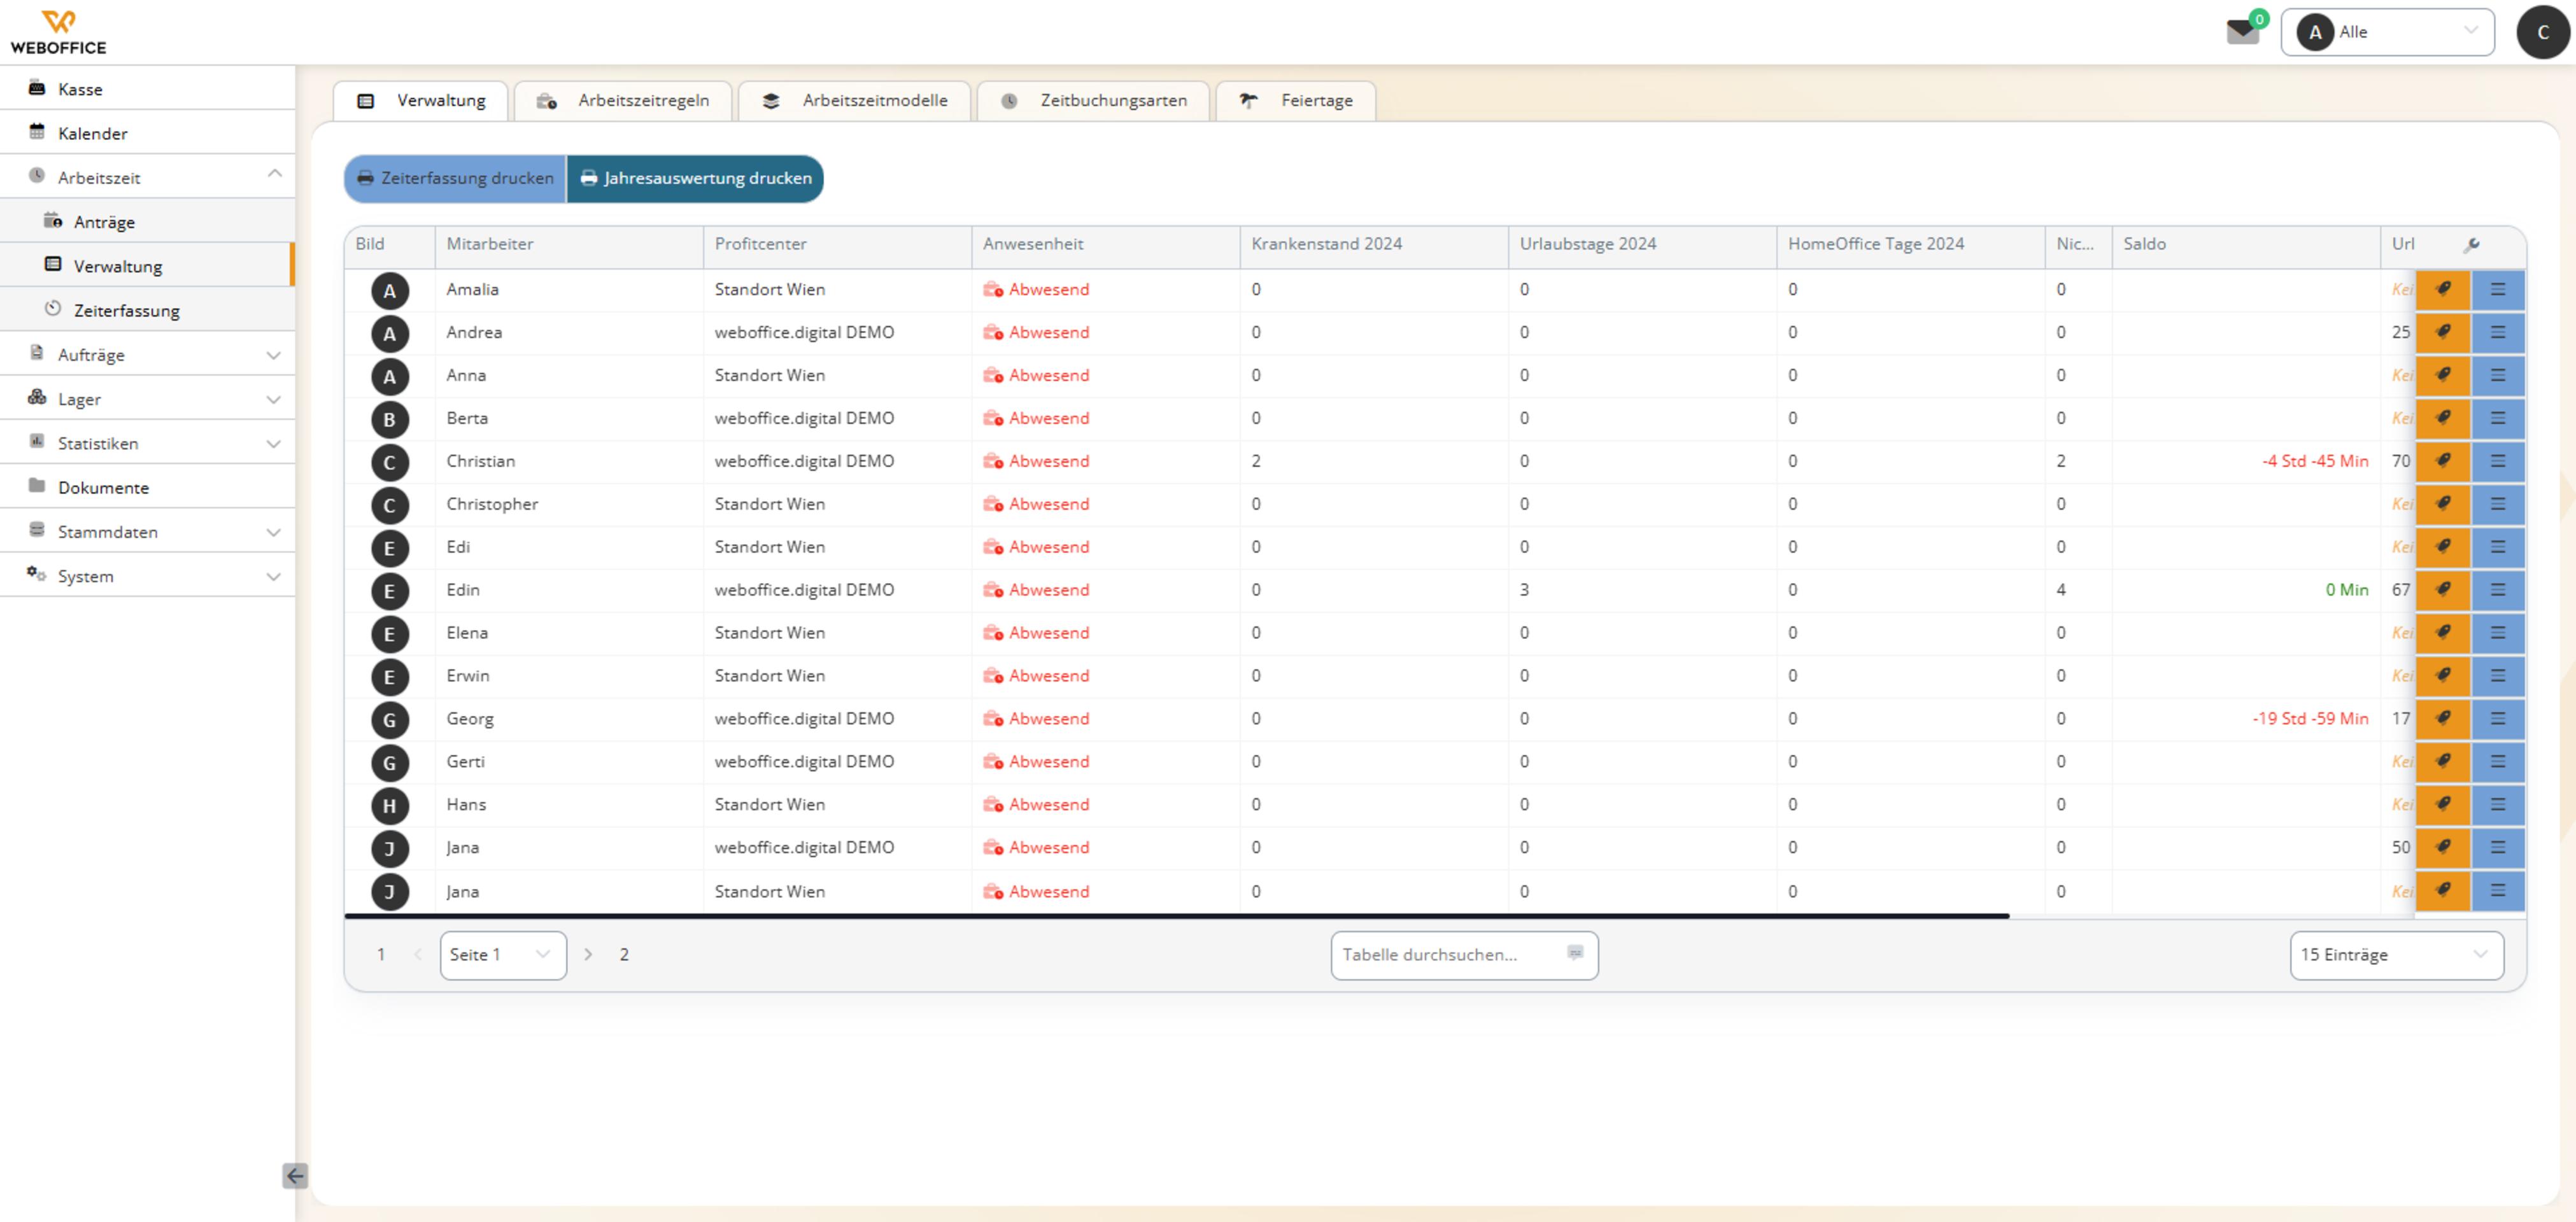Open blue menu icon for Christian
This screenshot has height=1222, width=2576.
click(2497, 462)
